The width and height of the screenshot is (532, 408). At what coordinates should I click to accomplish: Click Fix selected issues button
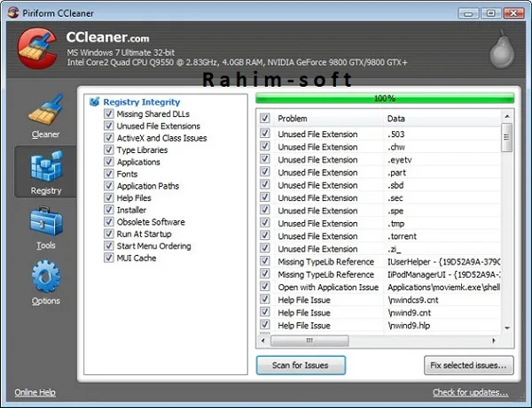click(468, 365)
